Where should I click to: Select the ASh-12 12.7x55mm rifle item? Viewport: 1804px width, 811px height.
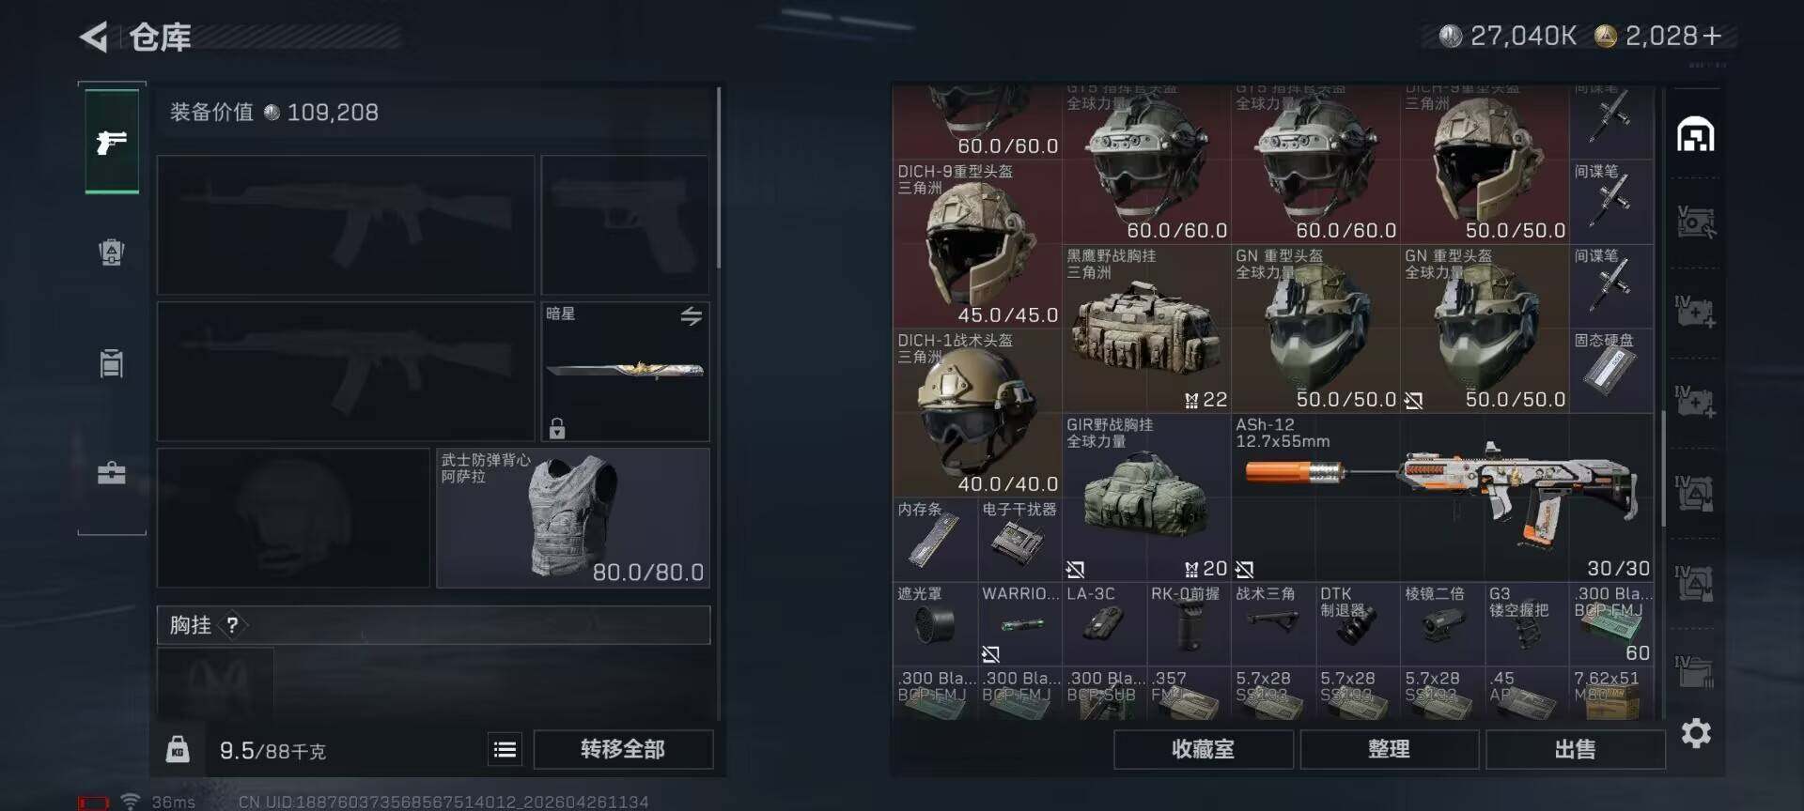click(1442, 497)
